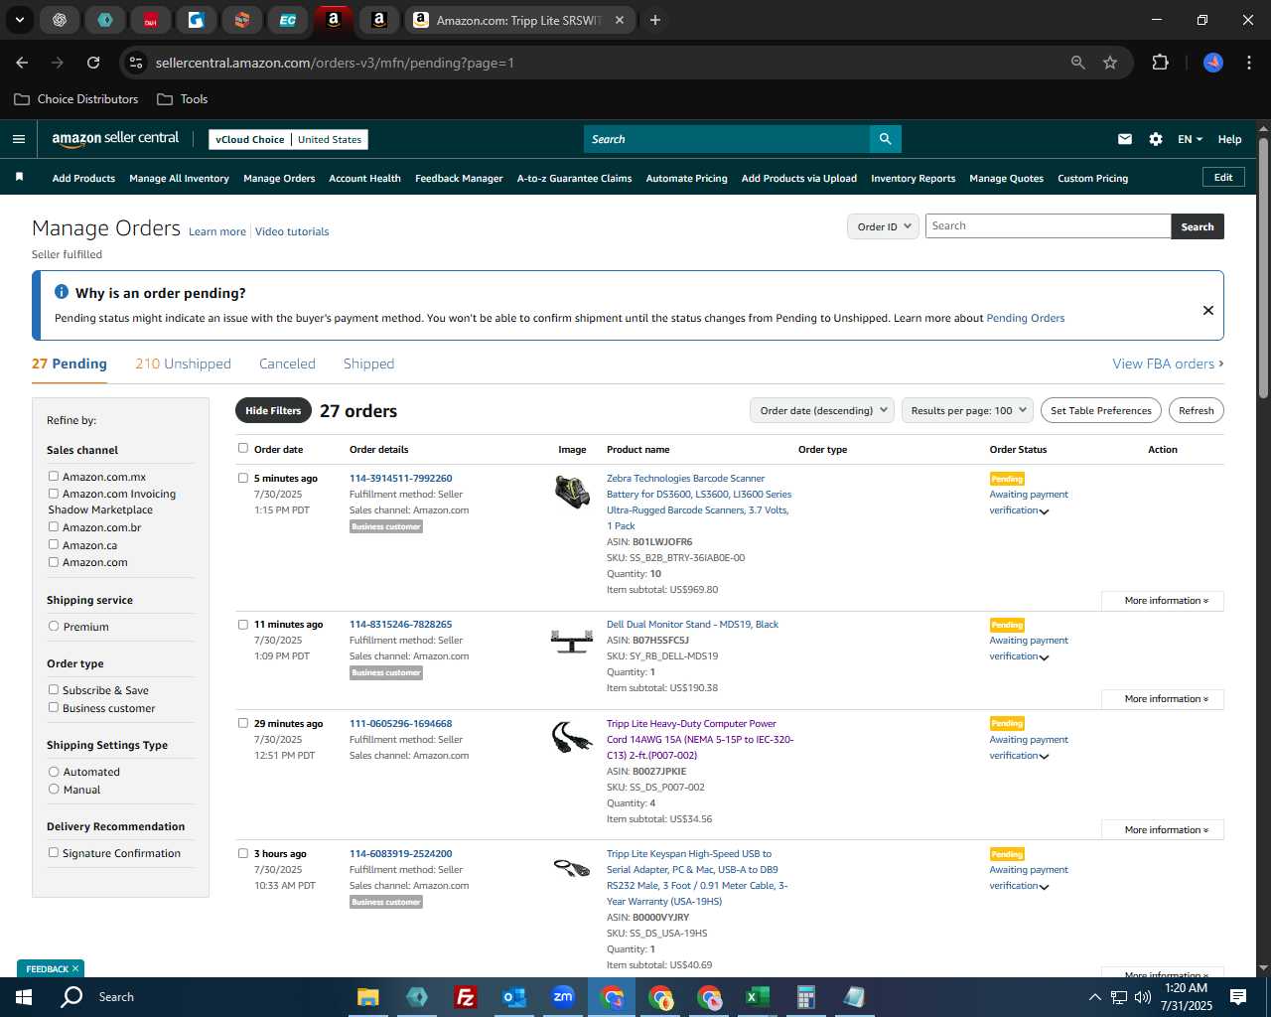The image size is (1271, 1017).
Task: Click site information icon in address bar
Action: 136,63
